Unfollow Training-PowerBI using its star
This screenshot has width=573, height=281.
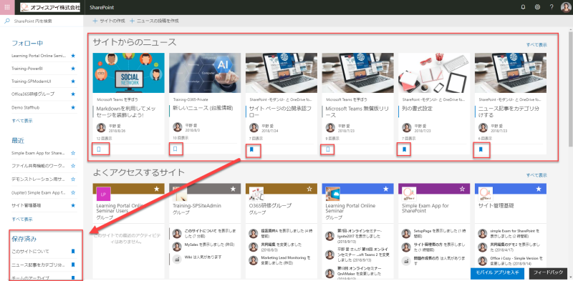(x=73, y=69)
